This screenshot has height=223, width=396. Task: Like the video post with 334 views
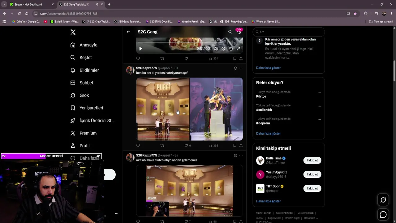186,58
